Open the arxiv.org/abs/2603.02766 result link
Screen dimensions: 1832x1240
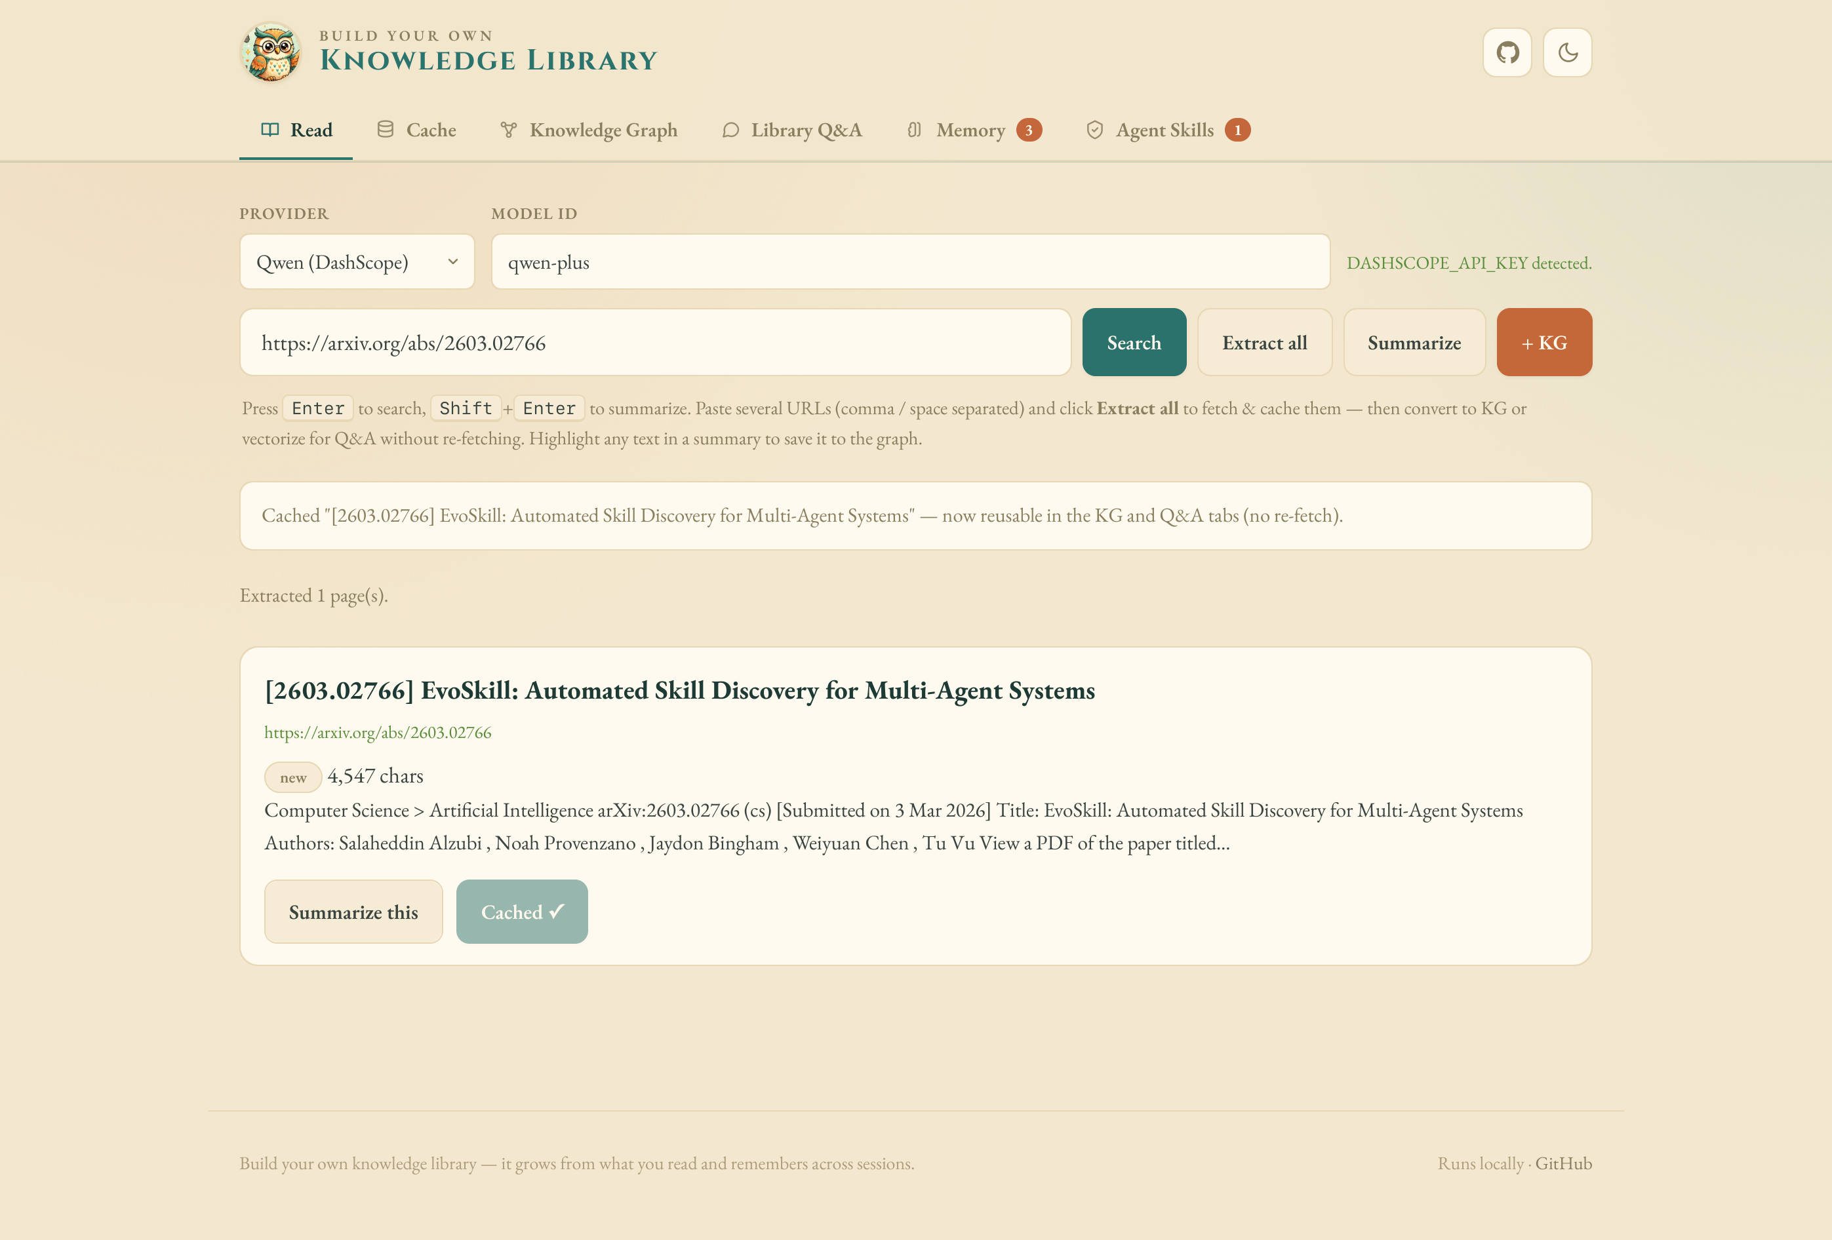pos(378,732)
